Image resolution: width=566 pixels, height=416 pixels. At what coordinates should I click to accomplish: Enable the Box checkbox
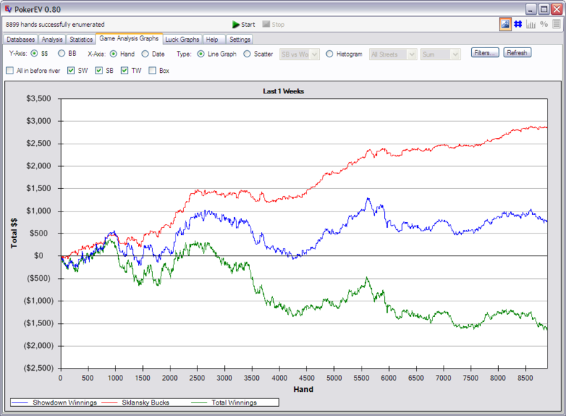152,71
